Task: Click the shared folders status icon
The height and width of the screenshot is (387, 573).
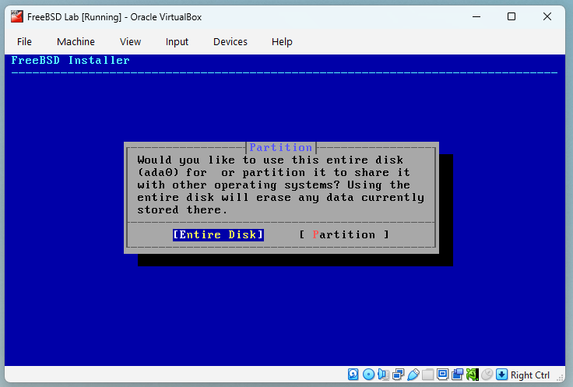Action: pyautogui.click(x=427, y=375)
